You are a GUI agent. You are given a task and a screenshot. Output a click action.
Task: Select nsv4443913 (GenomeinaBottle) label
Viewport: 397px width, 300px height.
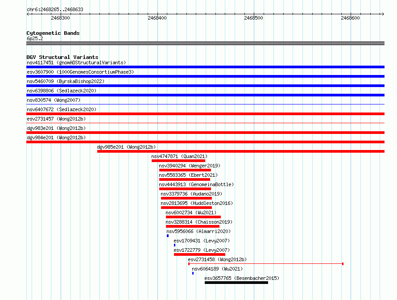pos(196,184)
